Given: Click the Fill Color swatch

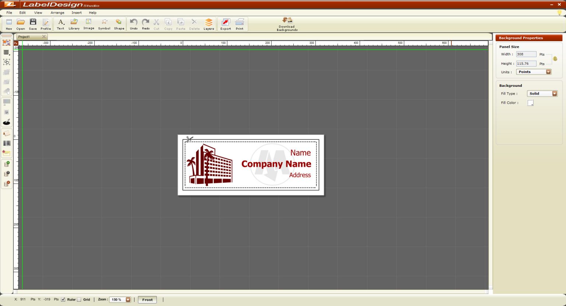Looking at the screenshot, I should coord(530,103).
